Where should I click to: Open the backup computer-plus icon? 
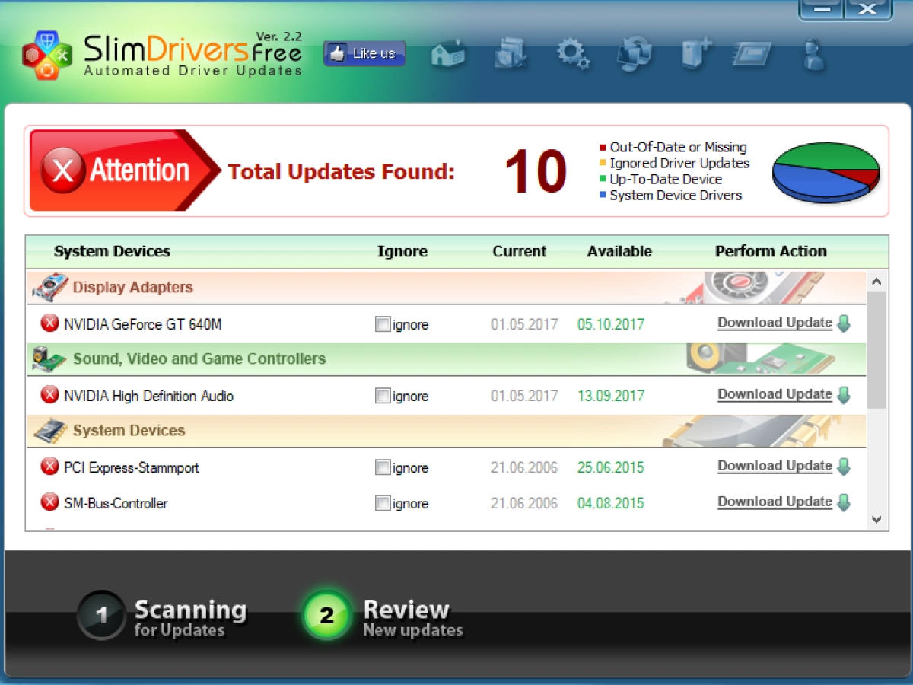(x=695, y=54)
